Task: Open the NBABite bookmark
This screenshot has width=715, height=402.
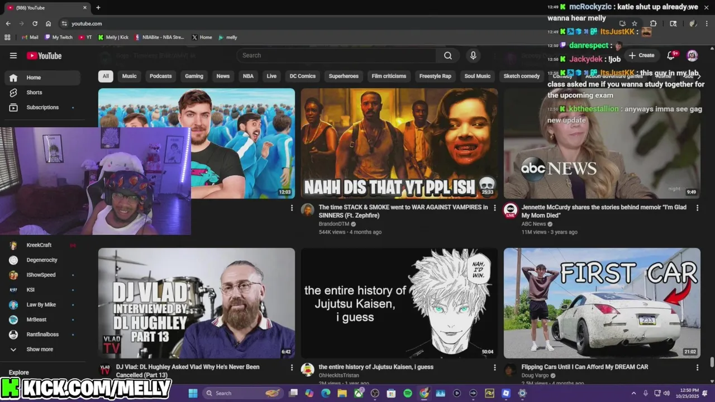Action: coord(159,37)
